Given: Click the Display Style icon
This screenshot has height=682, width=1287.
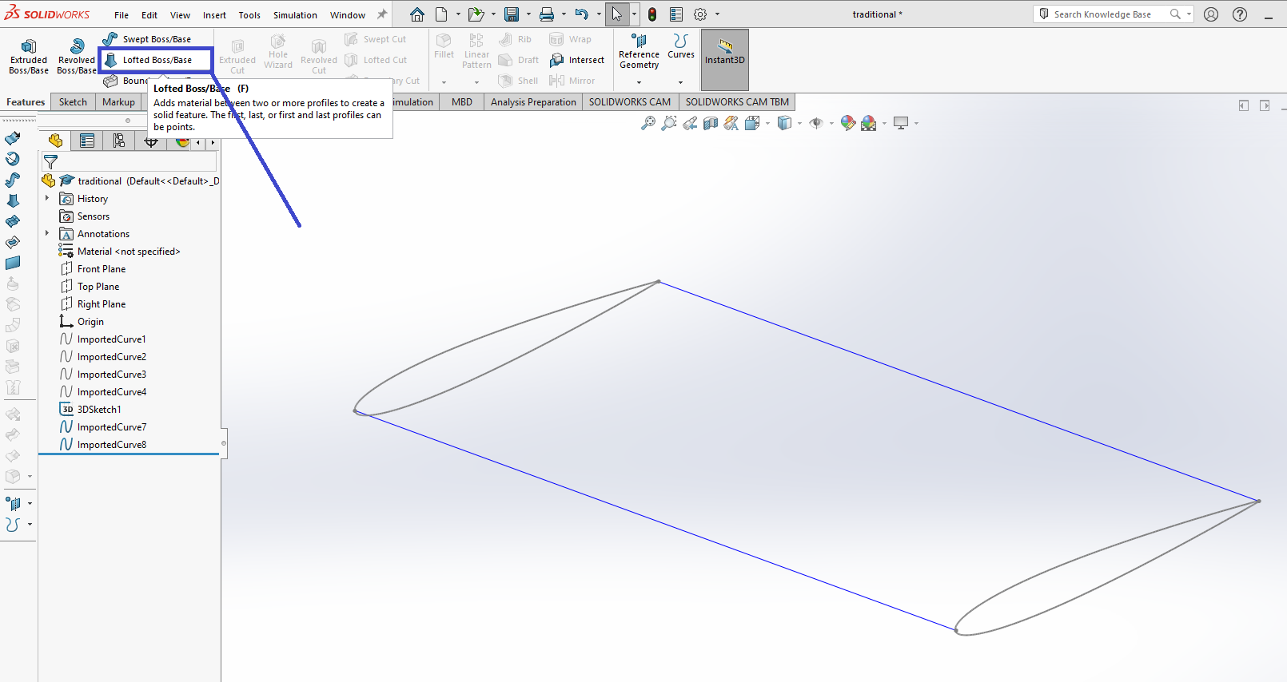Looking at the screenshot, I should click(784, 123).
